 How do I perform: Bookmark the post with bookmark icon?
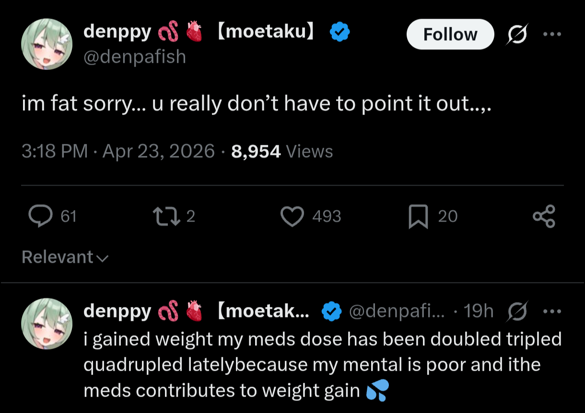click(418, 217)
